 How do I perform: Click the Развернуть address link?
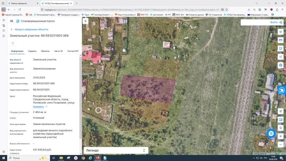[38, 106]
